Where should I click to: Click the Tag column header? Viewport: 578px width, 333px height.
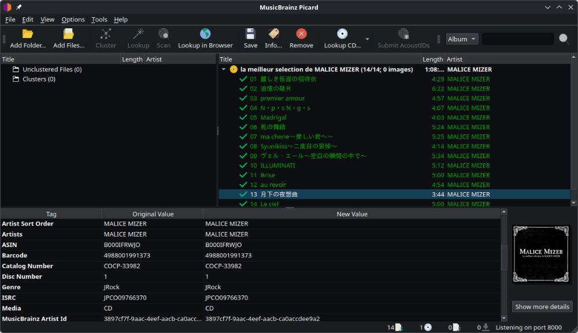[51, 214]
